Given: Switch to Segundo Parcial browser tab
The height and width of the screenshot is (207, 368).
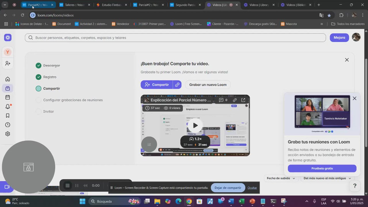Looking at the screenshot, I should (x=185, y=5).
